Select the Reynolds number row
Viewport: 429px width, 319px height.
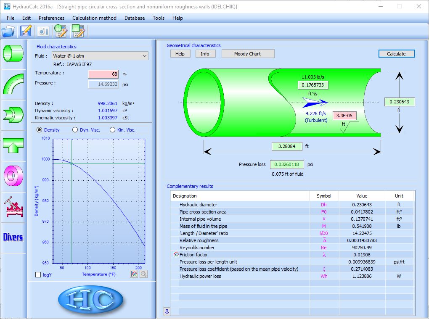point(292,248)
